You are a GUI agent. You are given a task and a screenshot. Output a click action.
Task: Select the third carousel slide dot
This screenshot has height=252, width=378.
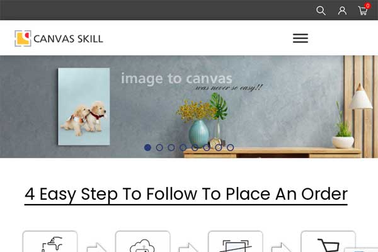click(171, 147)
